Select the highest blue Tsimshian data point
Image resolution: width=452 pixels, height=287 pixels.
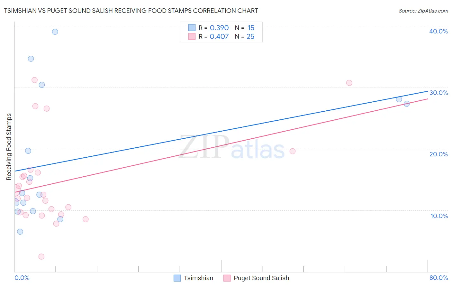click(x=55, y=32)
